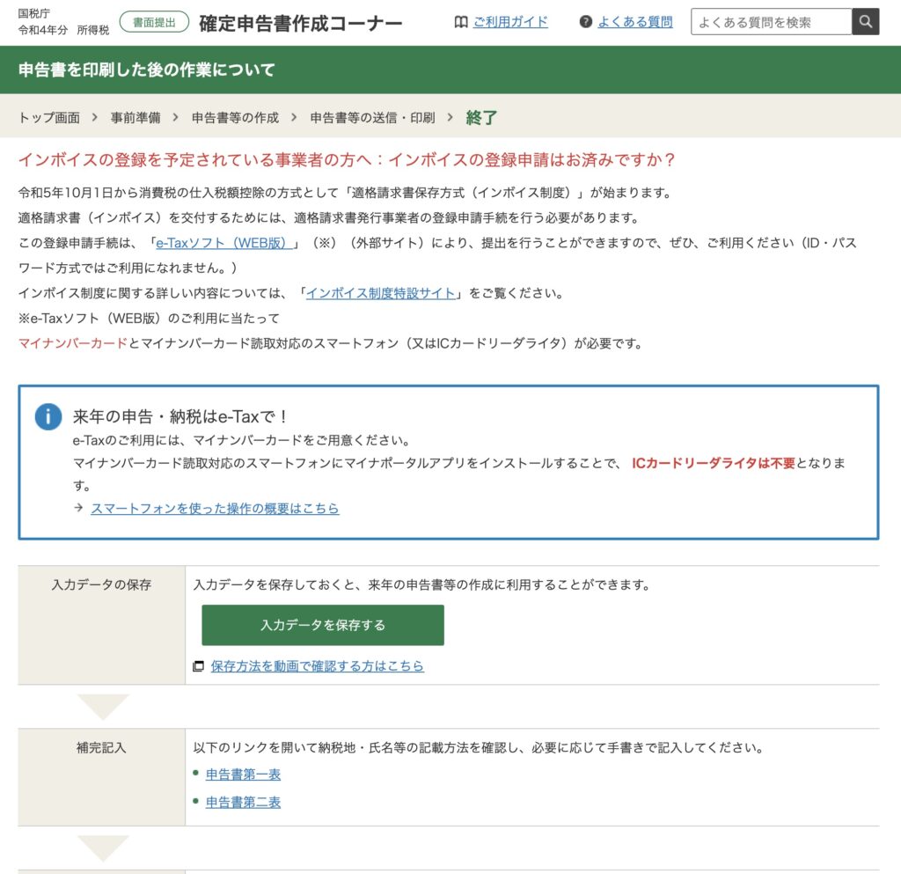This screenshot has height=874, width=901.
Task: Go to トップ画面 in the breadcrumb
Action: (49, 117)
